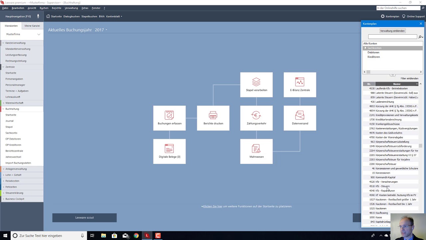The width and height of the screenshot is (426, 240).
Task: Open Chrome from the taskbar
Action: pos(136,236)
